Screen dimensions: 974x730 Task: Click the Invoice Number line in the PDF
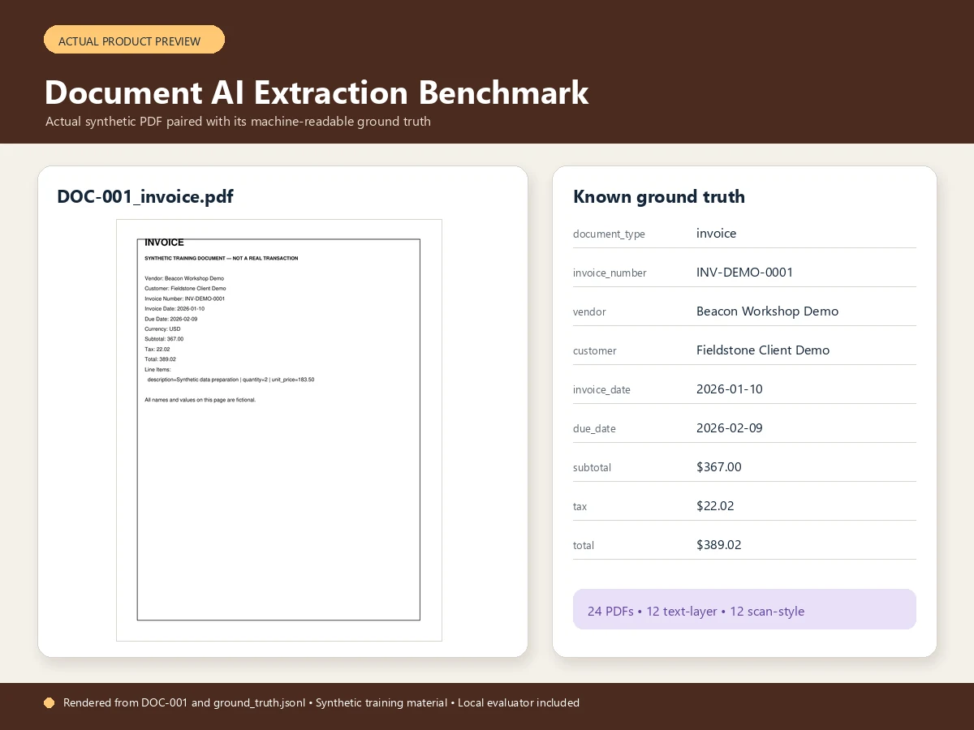184,298
